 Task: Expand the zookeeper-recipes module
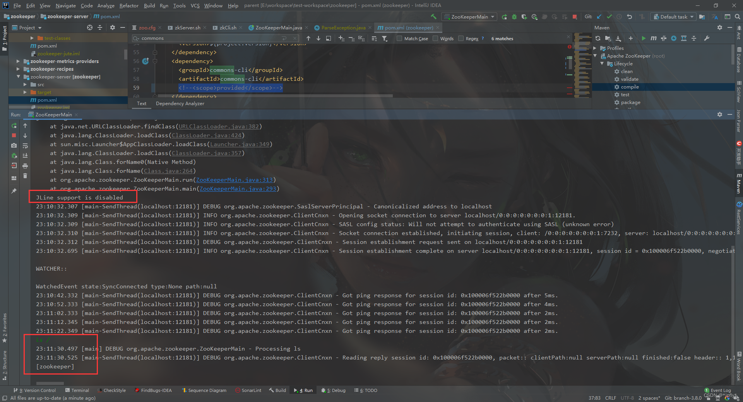(x=18, y=69)
